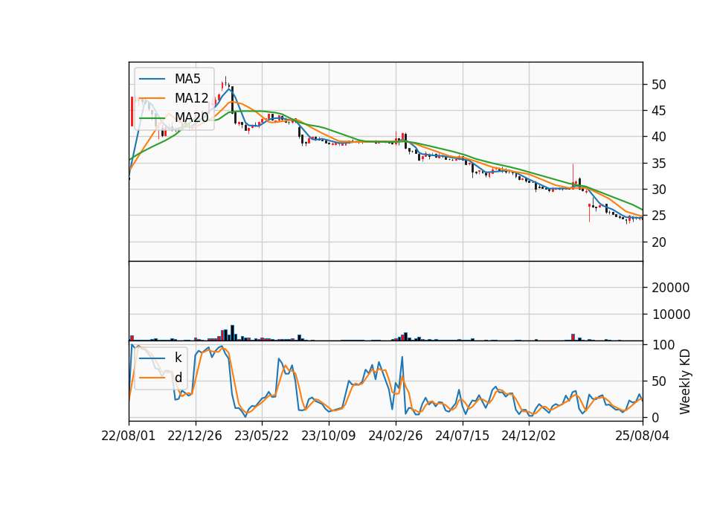
Task: Click price axis value 25
Action: click(x=659, y=216)
